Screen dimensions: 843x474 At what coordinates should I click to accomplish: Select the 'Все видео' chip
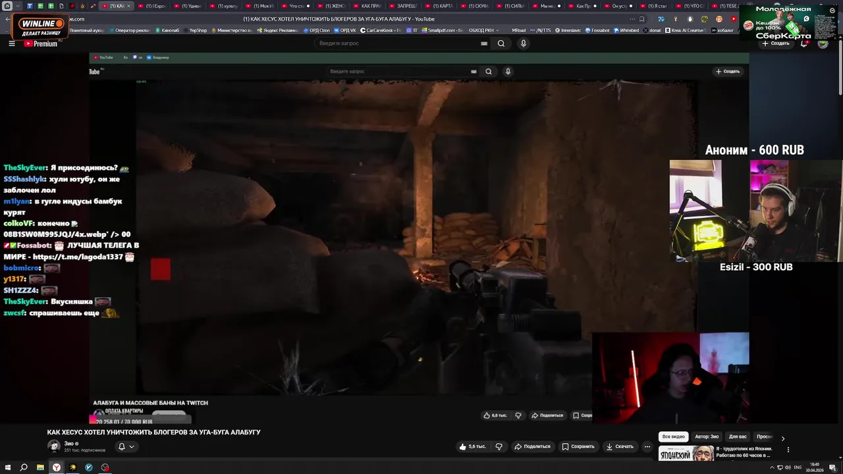tap(674, 436)
